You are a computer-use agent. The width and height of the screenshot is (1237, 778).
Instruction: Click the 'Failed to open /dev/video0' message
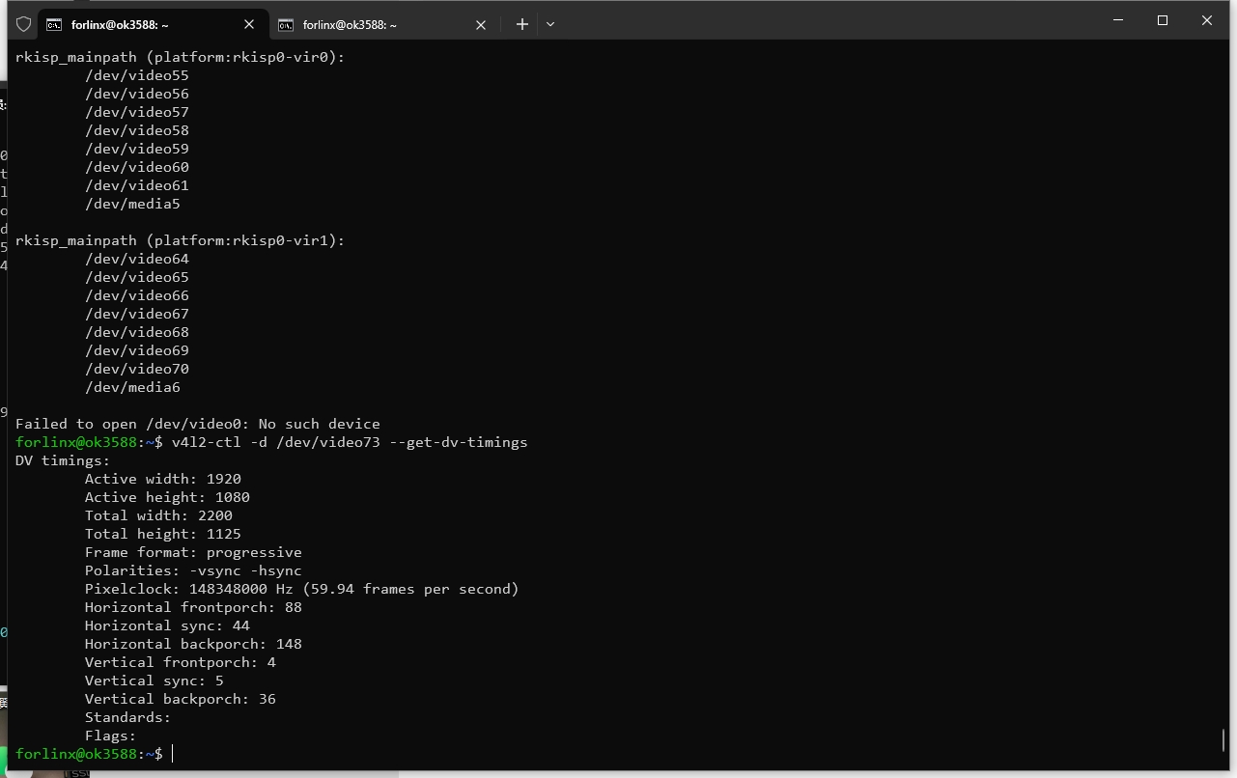click(197, 424)
